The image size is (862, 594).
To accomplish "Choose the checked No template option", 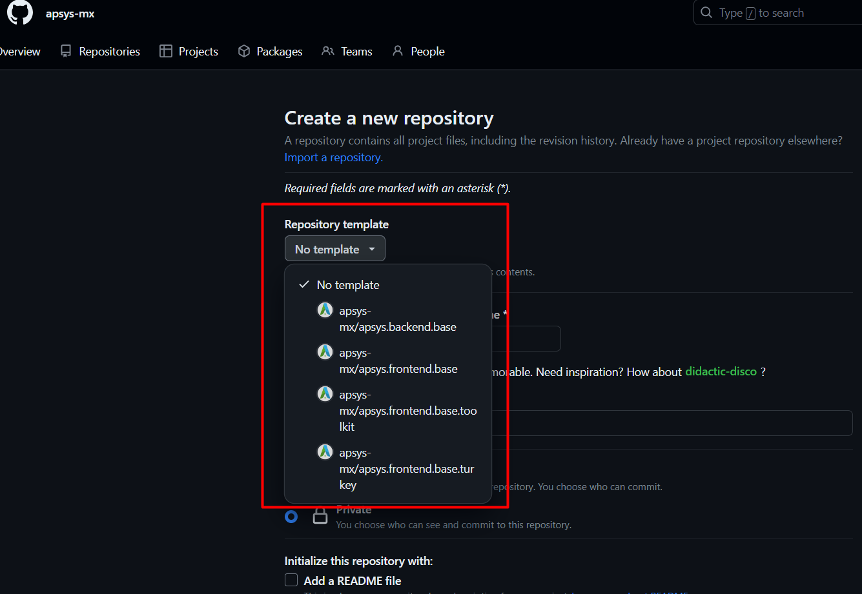I will pyautogui.click(x=348, y=285).
